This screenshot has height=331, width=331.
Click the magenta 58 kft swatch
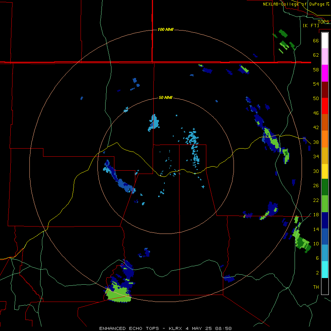pos(325,73)
